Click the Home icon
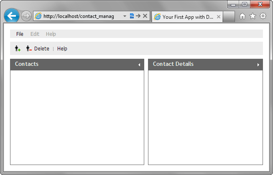 point(242,16)
